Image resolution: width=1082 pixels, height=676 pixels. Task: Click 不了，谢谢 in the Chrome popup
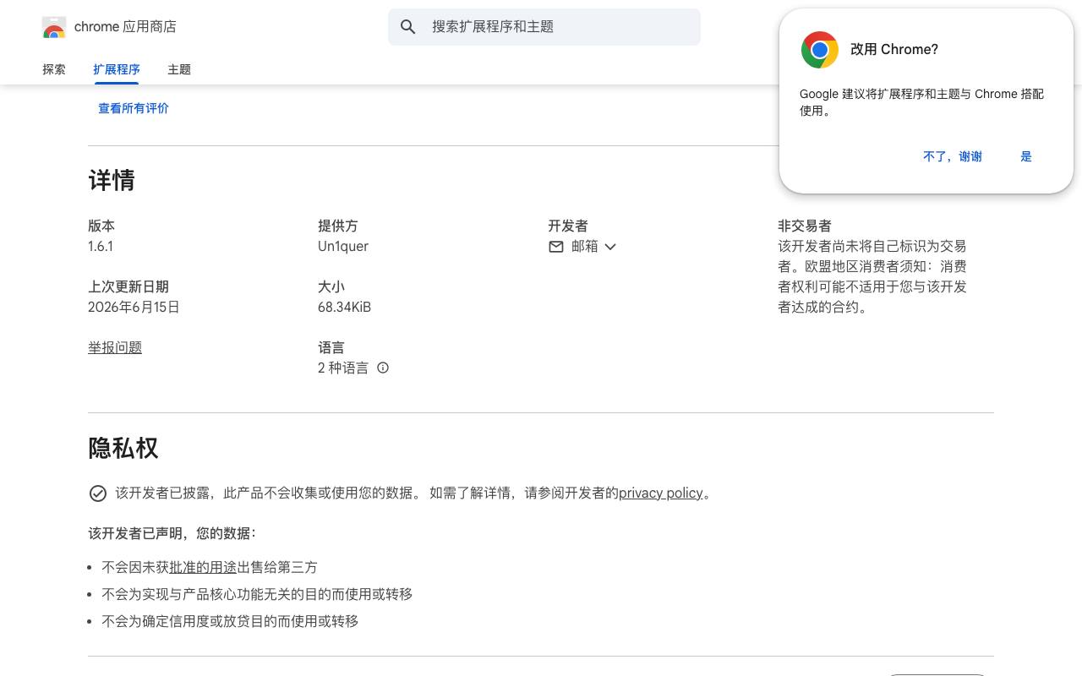(x=953, y=156)
